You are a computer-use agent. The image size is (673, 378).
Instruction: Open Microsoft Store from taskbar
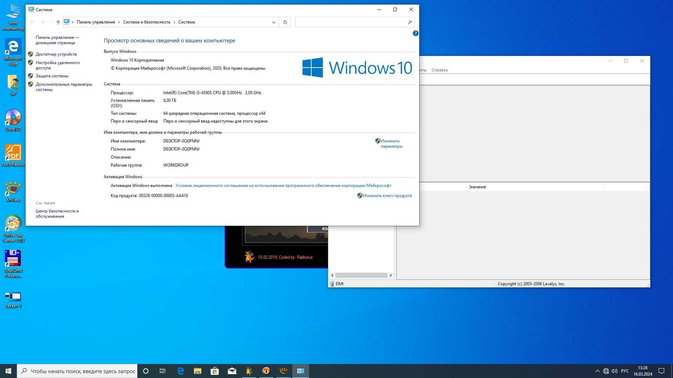pos(215,371)
